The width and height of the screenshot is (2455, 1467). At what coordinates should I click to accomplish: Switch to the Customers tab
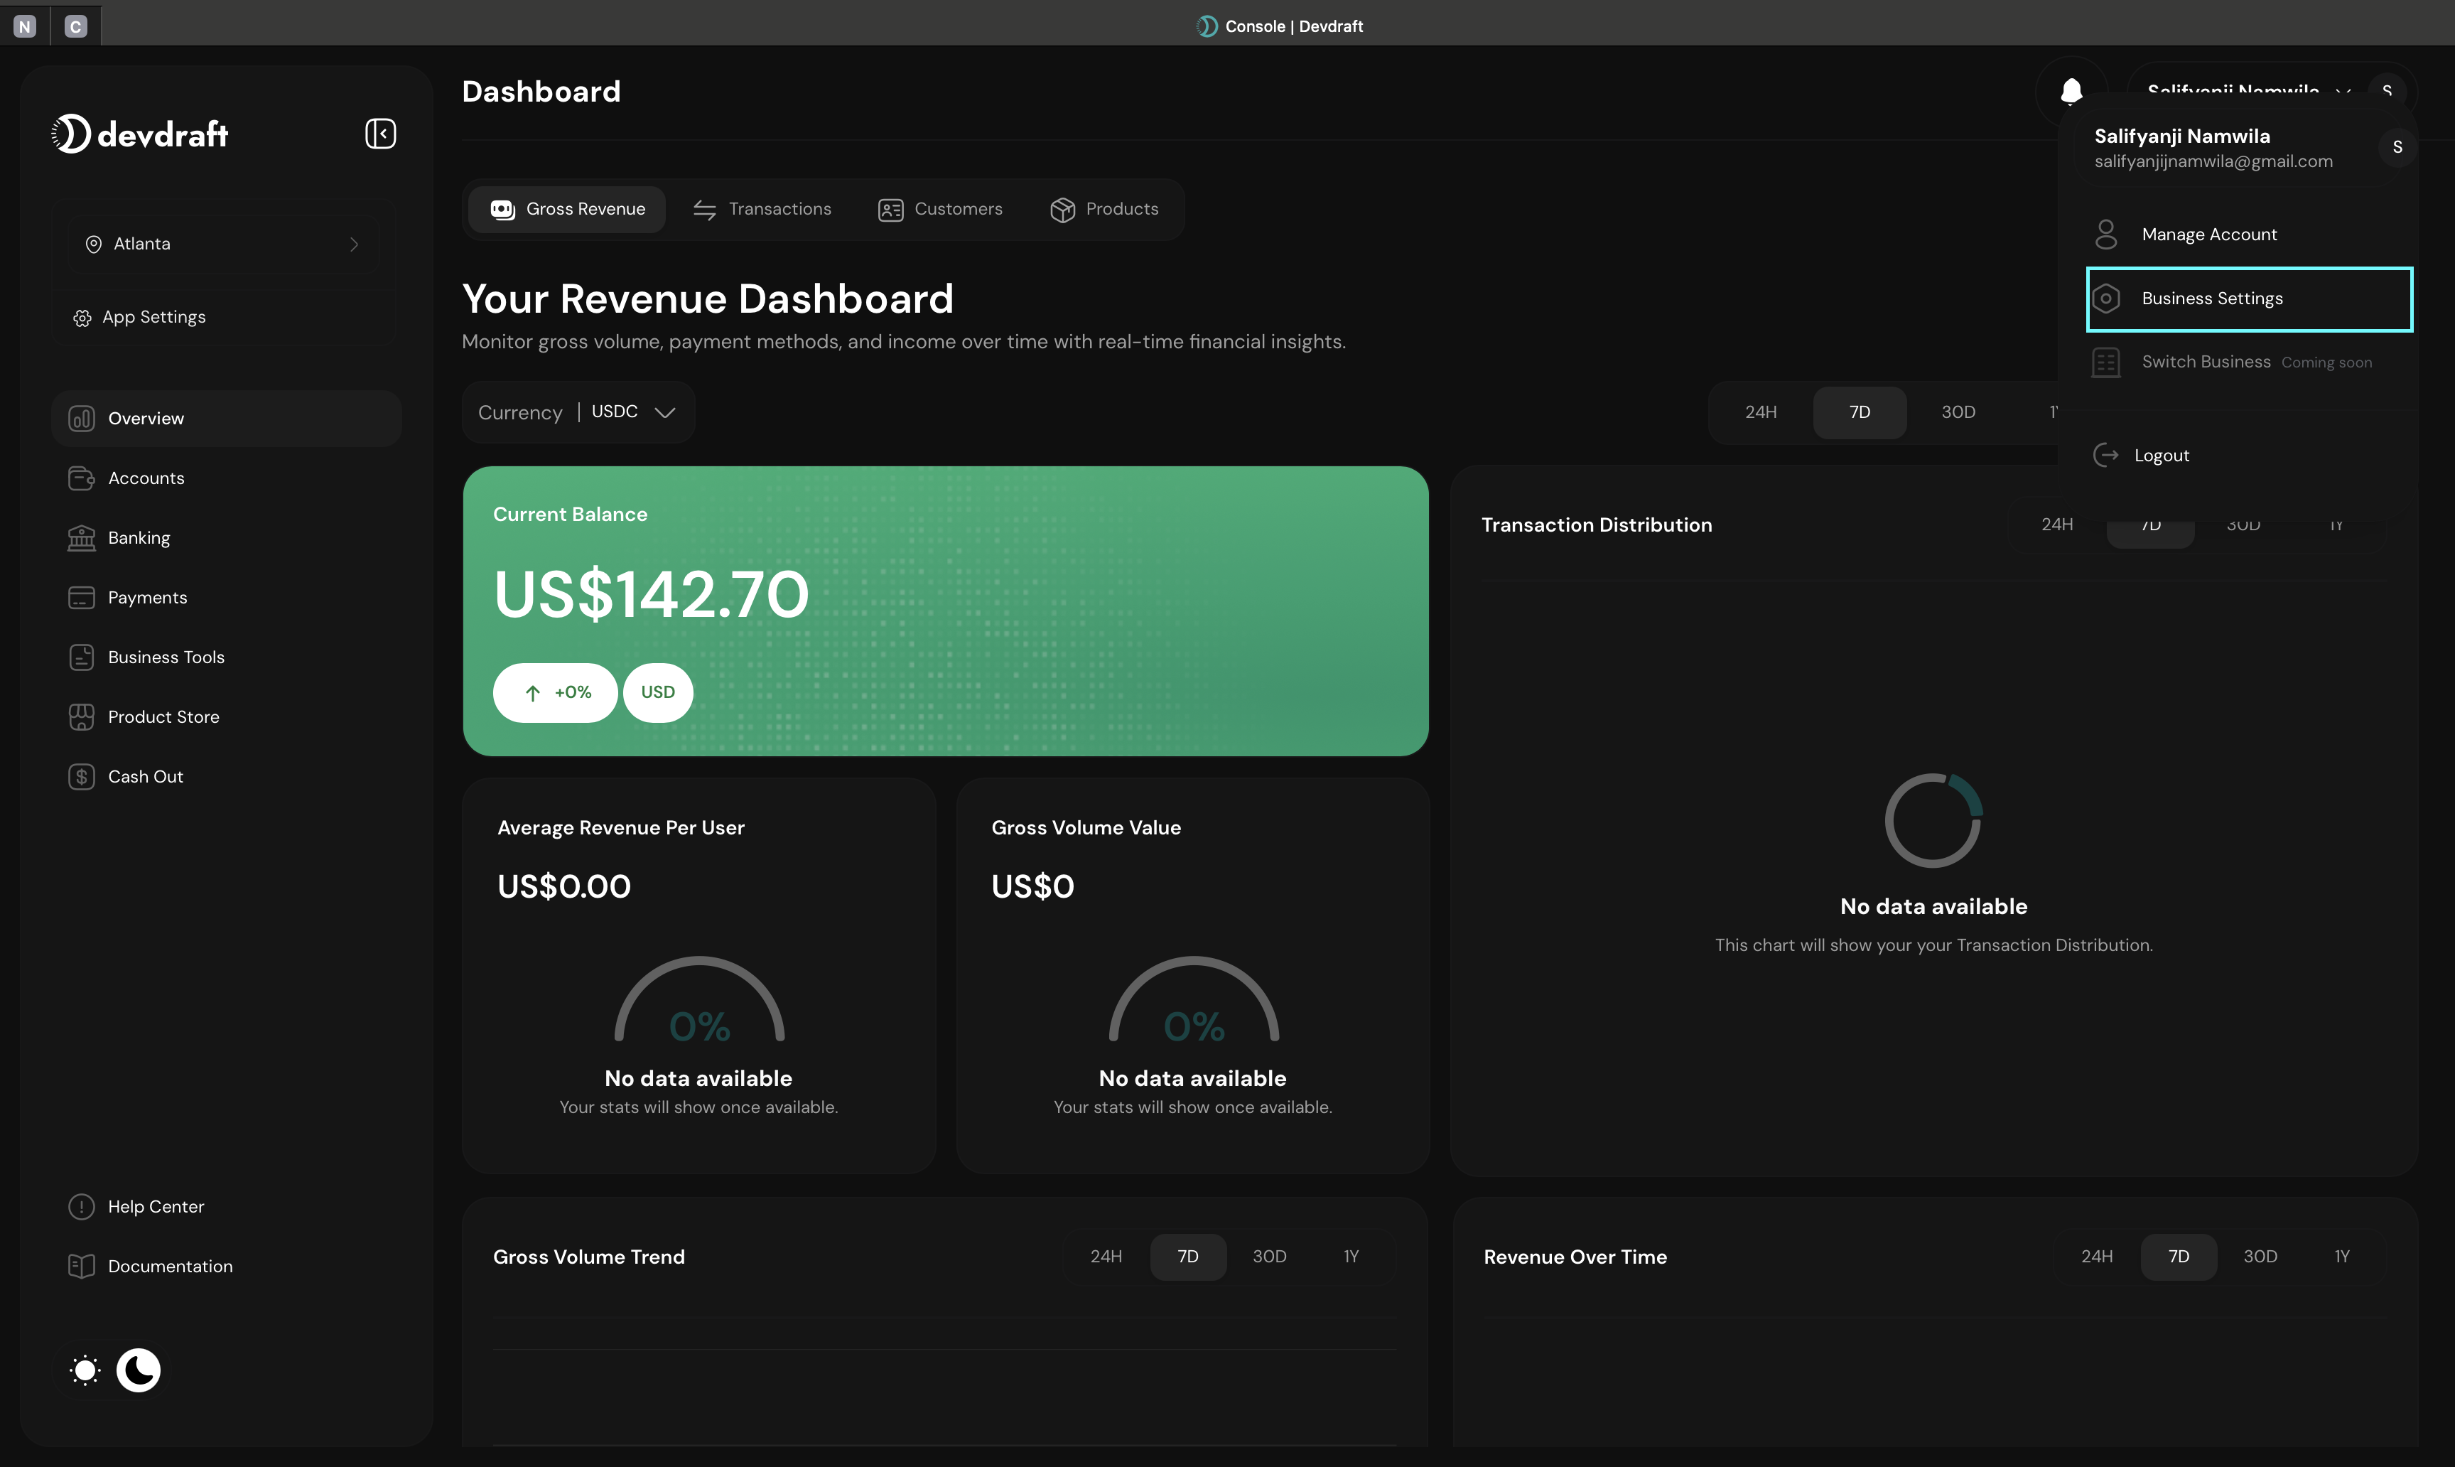940,208
